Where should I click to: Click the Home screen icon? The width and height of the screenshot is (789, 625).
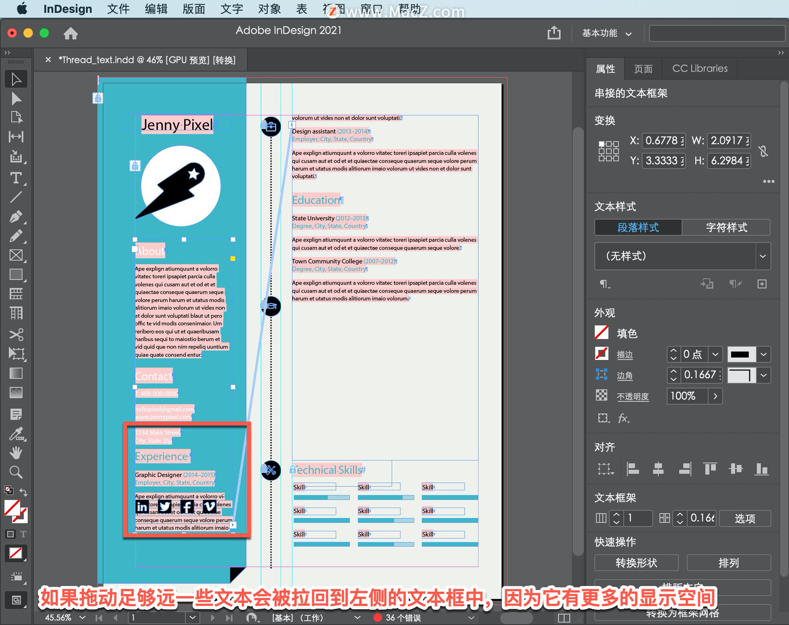(70, 33)
